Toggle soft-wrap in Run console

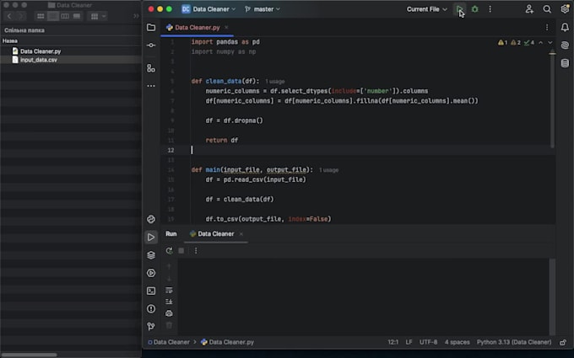pyautogui.click(x=169, y=290)
